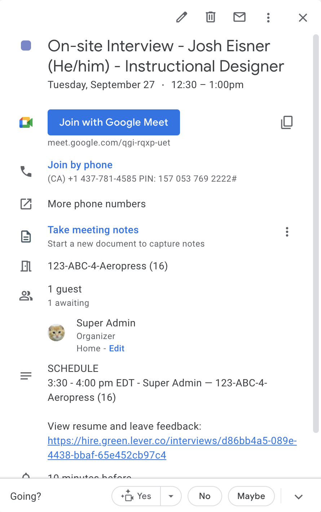Click the open-in-new icon beside More phone numbers
This screenshot has width=321, height=512.
pos(26,204)
